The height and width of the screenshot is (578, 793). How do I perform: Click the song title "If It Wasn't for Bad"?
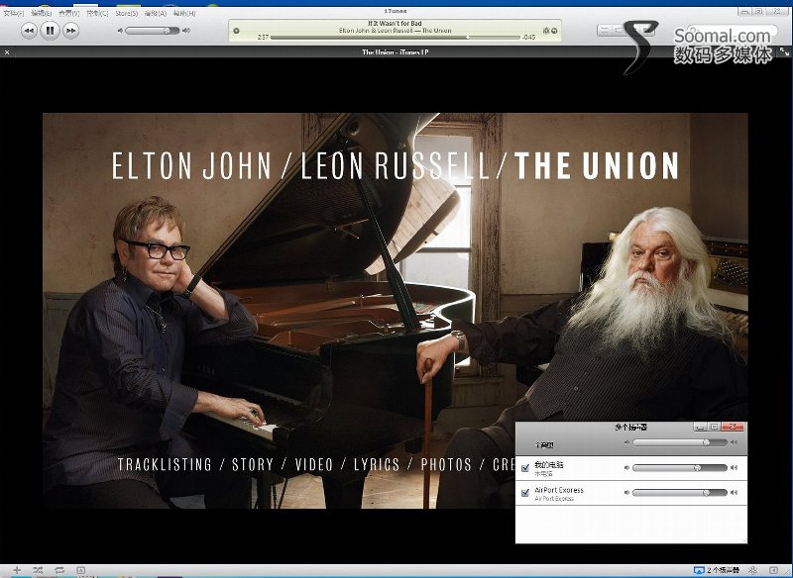(395, 23)
